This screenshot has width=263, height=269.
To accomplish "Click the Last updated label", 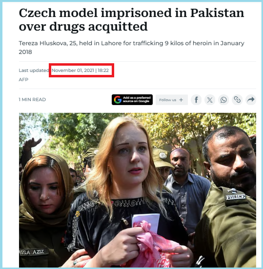I will point(34,71).
